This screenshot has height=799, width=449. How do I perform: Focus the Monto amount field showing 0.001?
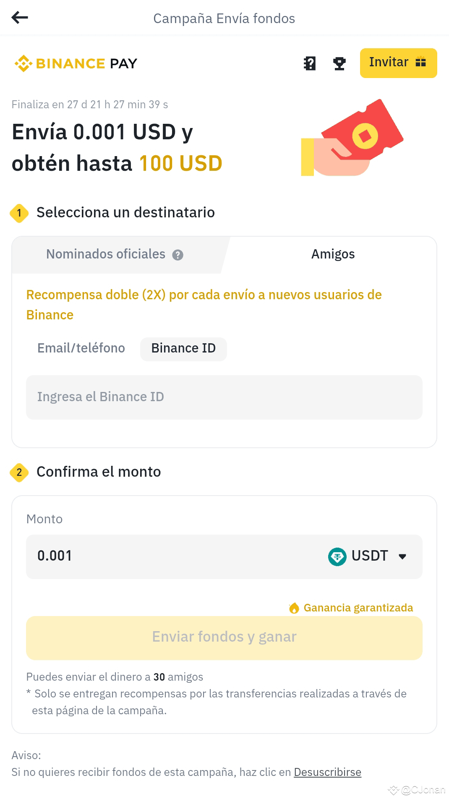point(176,556)
